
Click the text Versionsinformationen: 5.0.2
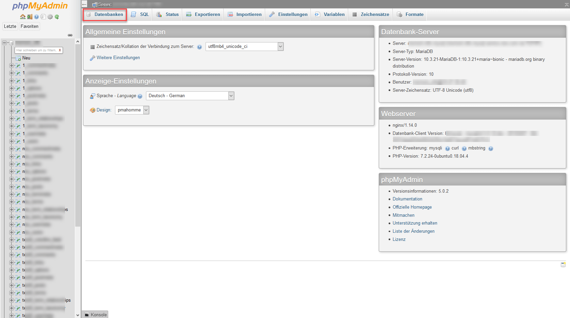coord(421,191)
